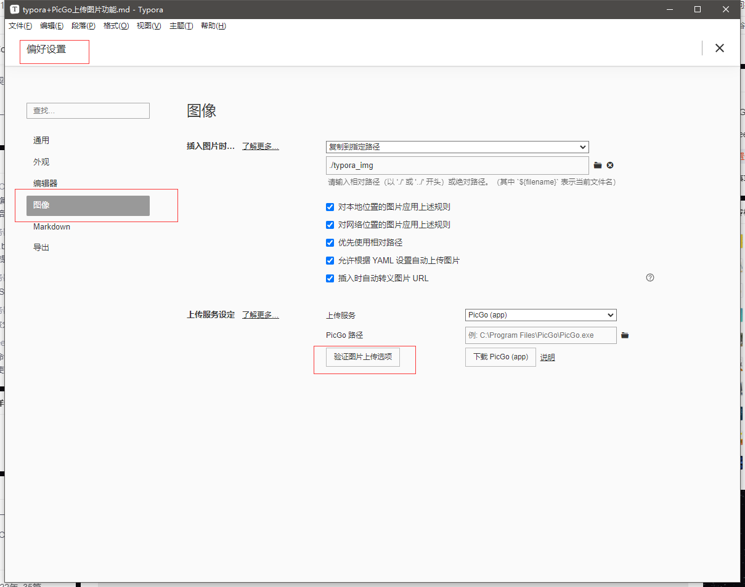The image size is (745, 587).
Task: Uncheck prefer relative path option
Action: [x=330, y=242]
